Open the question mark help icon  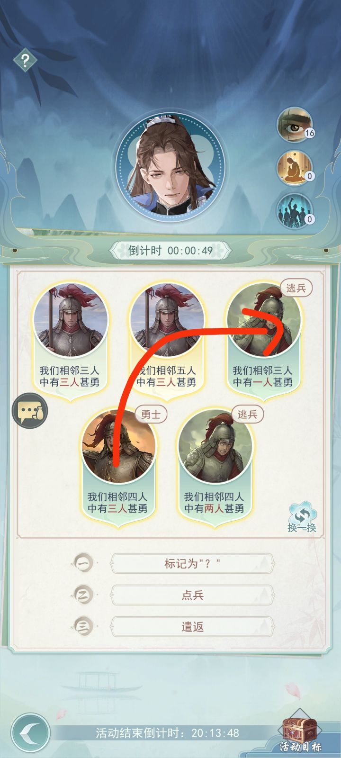click(x=25, y=60)
